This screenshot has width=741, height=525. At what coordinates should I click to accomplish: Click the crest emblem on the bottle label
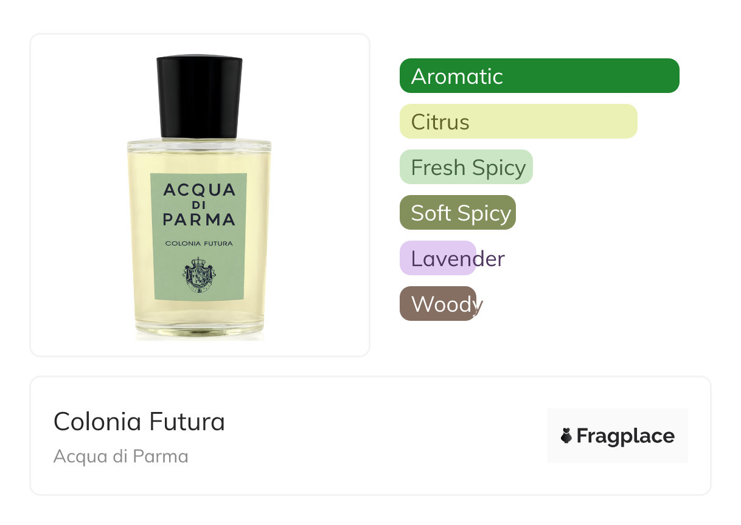(199, 274)
